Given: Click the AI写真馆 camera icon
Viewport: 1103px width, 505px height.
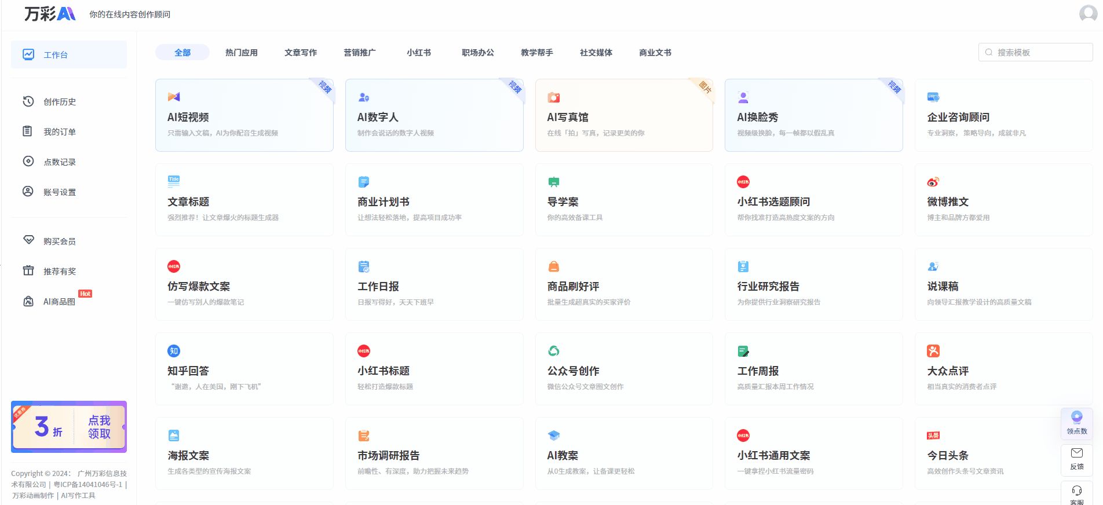Looking at the screenshot, I should click(x=554, y=97).
